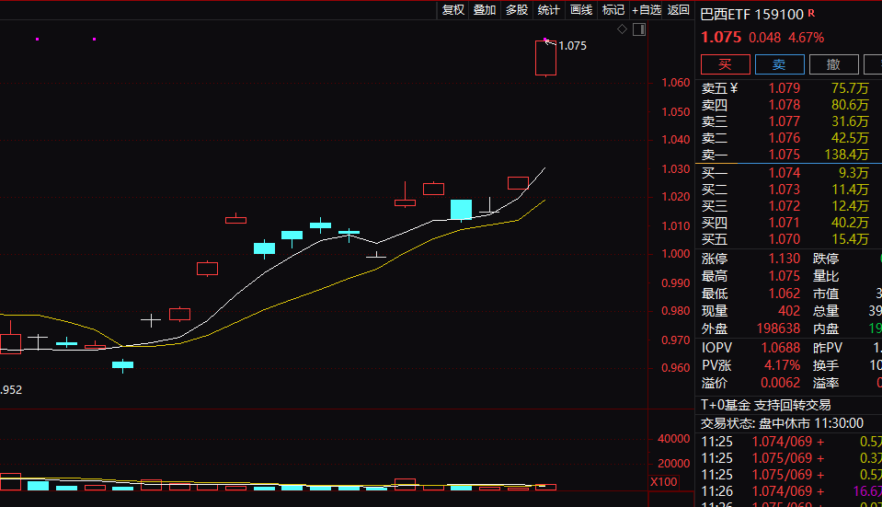Add stock via +自选 button
Screen dimensions: 882x507
click(646, 10)
